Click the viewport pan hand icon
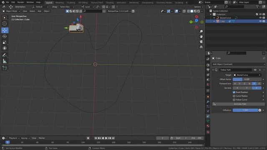 tap(201, 37)
